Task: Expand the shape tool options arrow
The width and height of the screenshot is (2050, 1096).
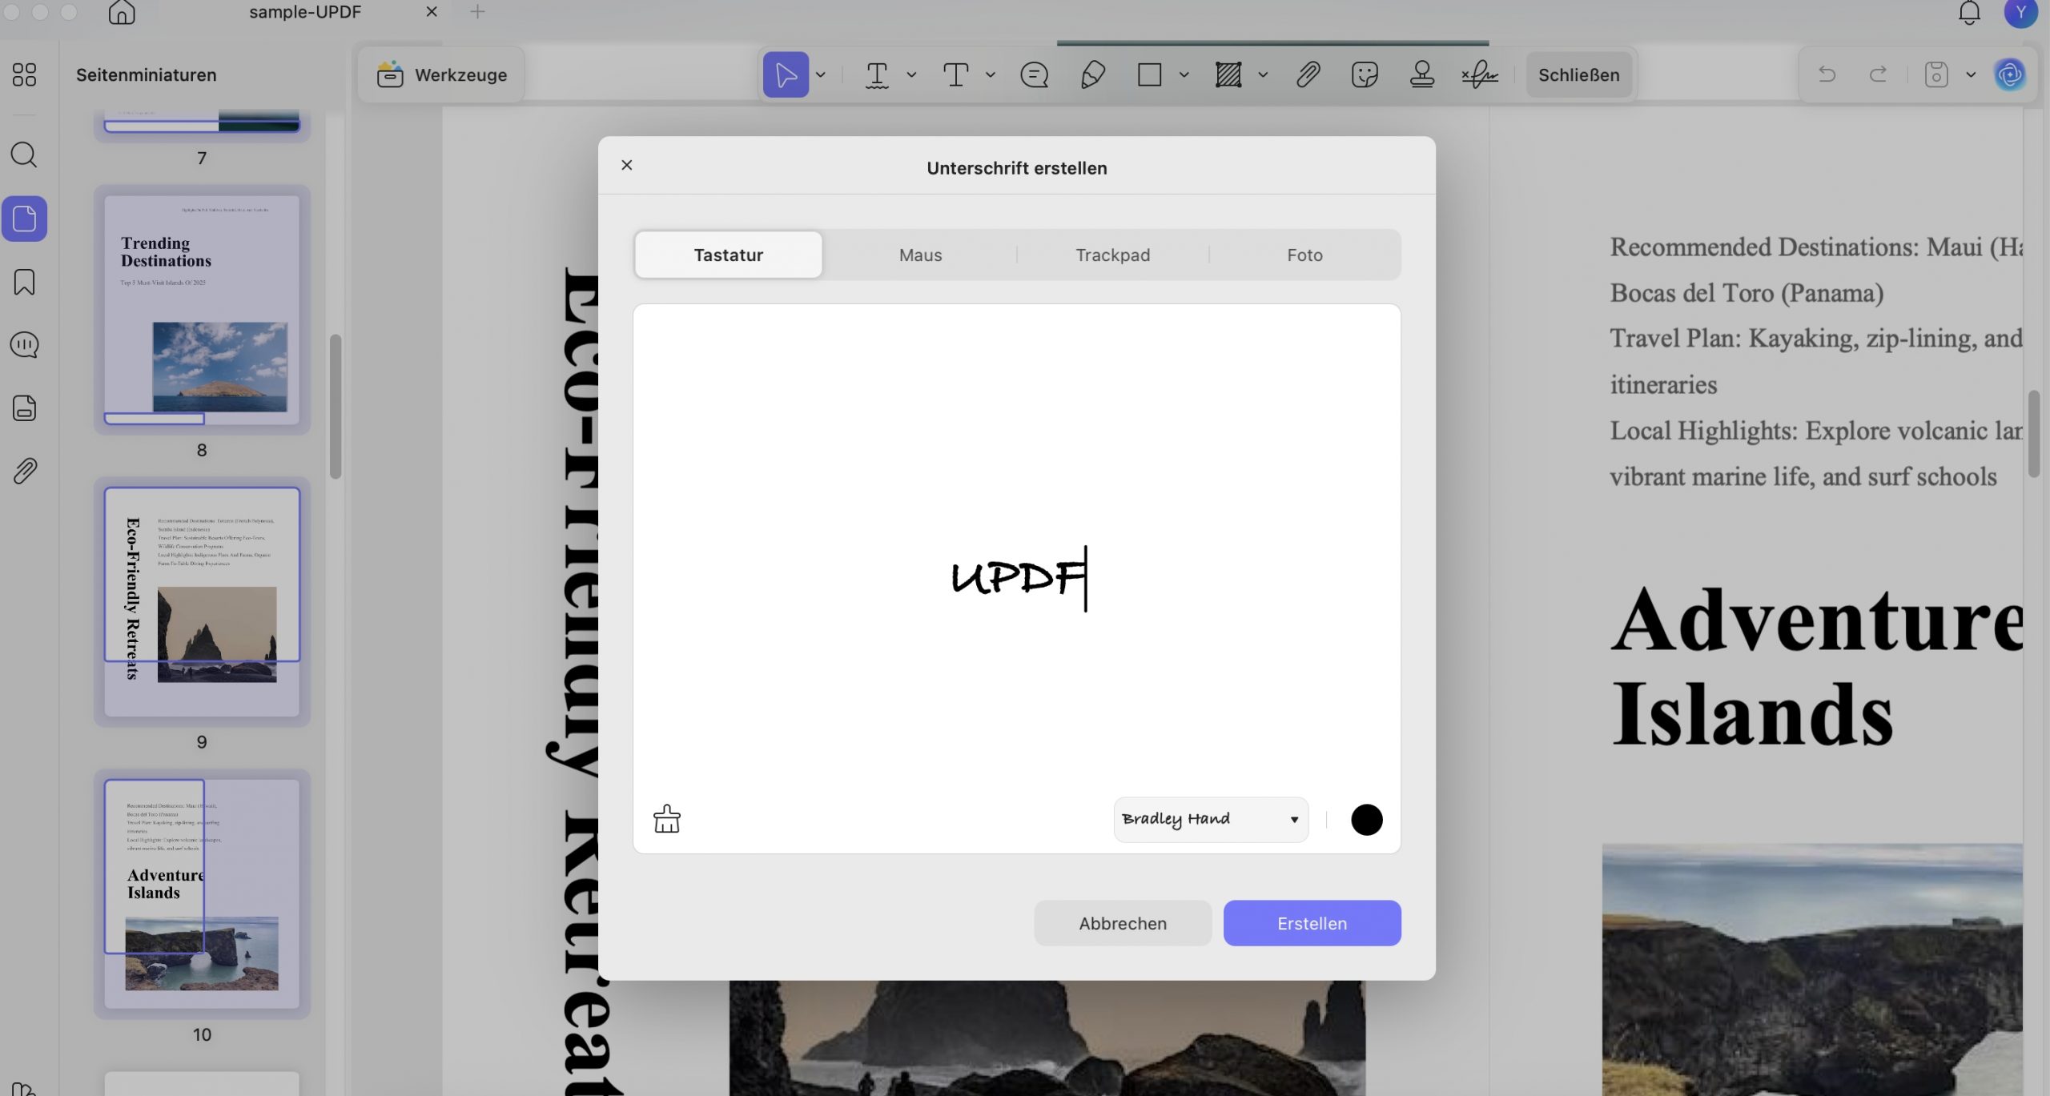Action: tap(1184, 74)
